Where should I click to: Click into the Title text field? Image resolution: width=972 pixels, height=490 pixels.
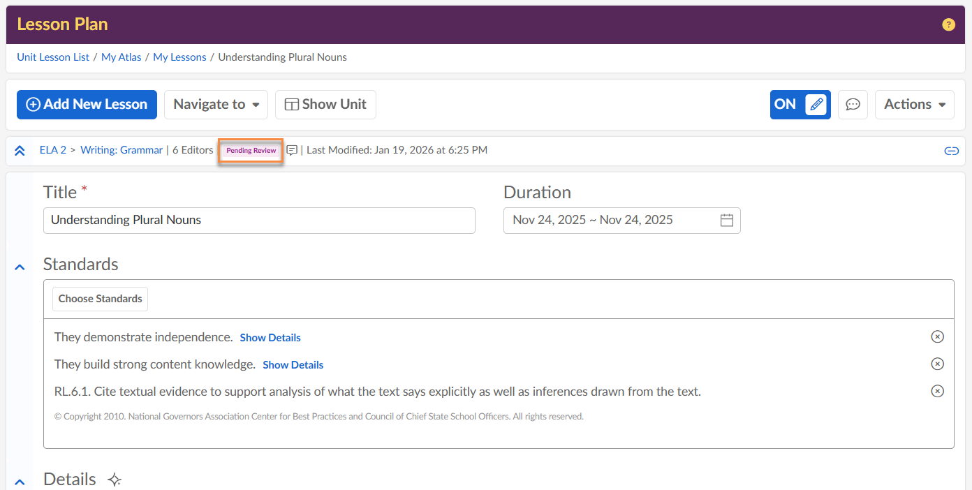pos(258,220)
